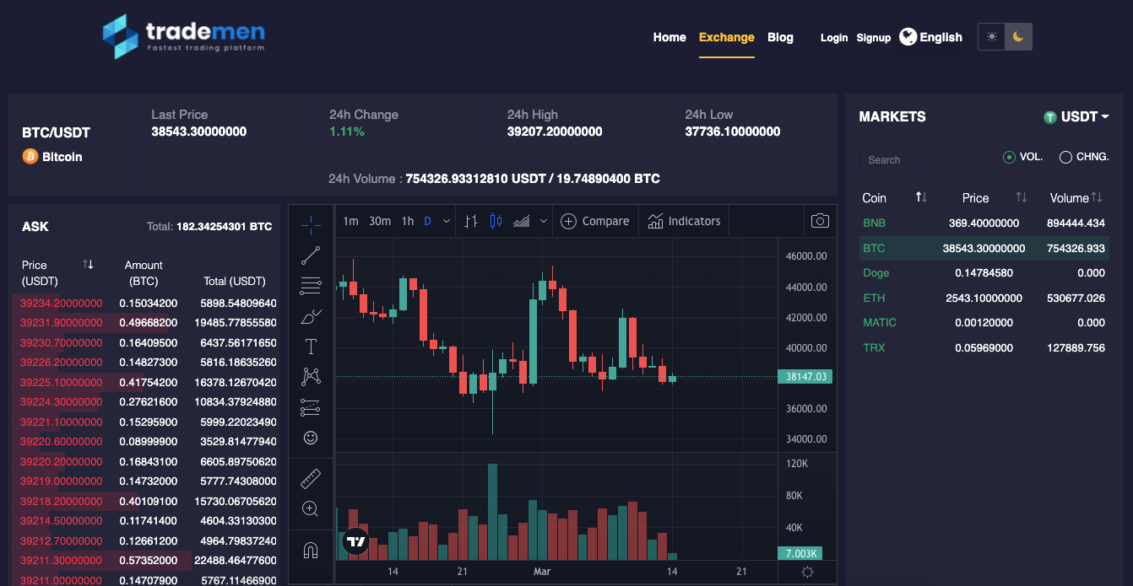Select the trend line drawing tool
1133x586 pixels.
311,255
